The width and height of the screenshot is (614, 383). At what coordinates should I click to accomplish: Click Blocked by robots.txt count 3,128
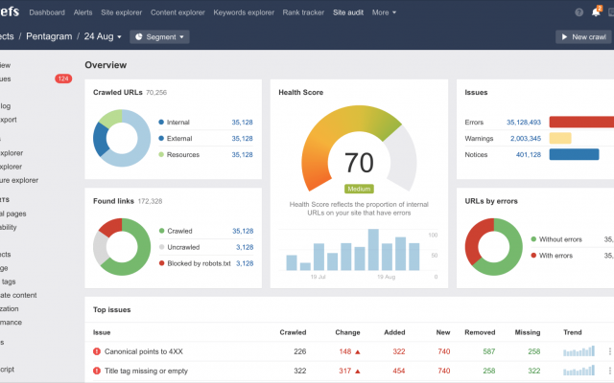click(x=245, y=263)
